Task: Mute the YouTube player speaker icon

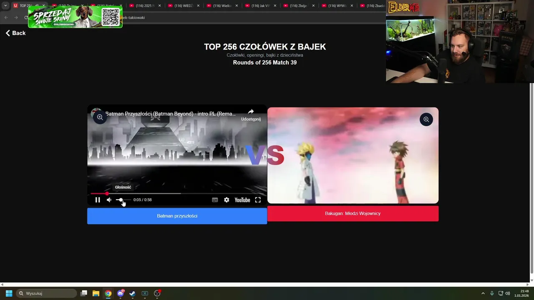Action: [x=109, y=200]
